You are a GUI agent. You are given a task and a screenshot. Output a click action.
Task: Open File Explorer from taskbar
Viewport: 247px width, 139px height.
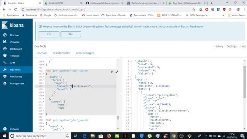tap(93, 136)
